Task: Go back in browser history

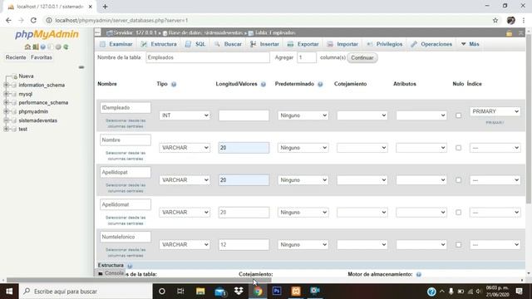Action: (8, 20)
